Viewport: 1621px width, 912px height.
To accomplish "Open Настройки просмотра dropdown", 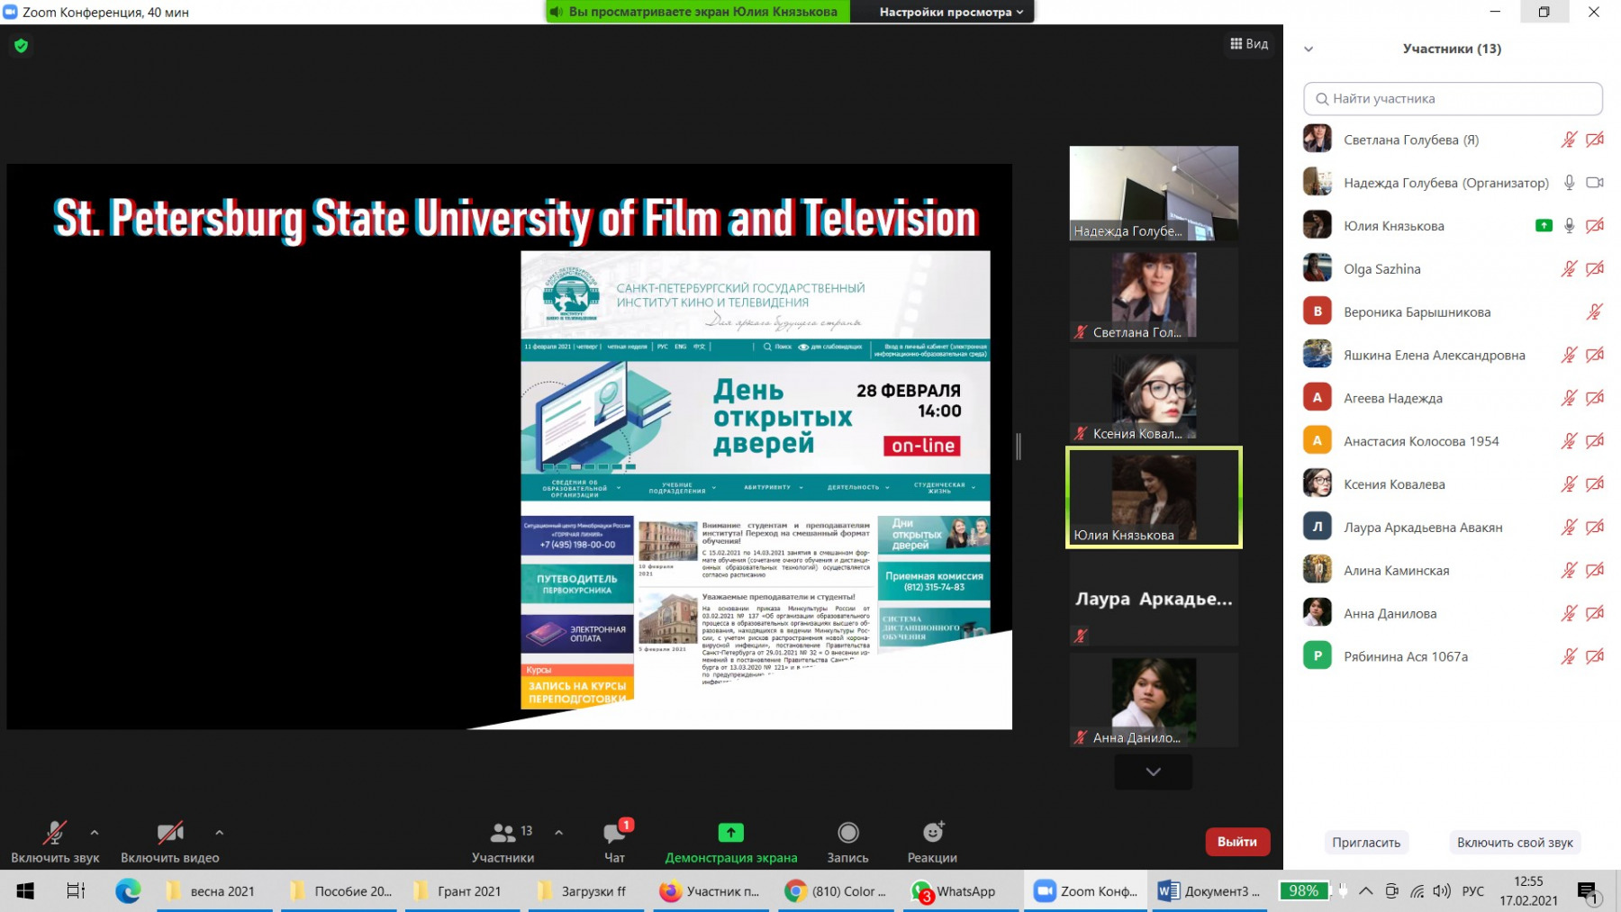I will [x=950, y=12].
